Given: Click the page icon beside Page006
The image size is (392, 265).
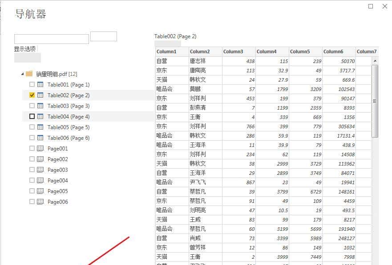Looking at the screenshot, I should [x=40, y=202].
